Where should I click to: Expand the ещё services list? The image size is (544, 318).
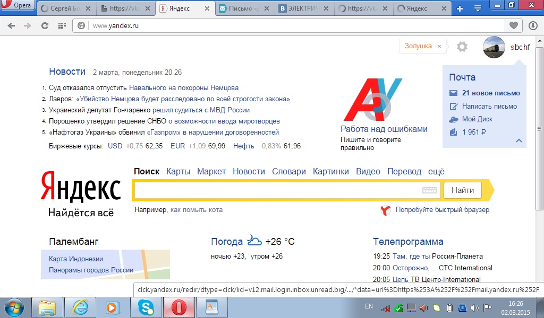[436, 171]
